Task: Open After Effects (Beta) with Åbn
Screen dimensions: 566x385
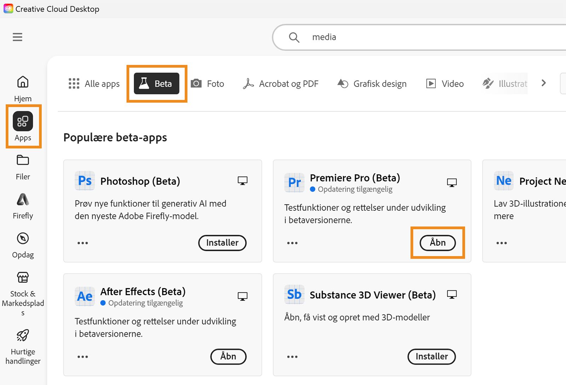Action: [228, 356]
